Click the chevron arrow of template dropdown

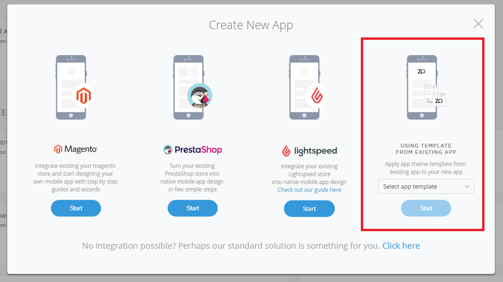467,187
